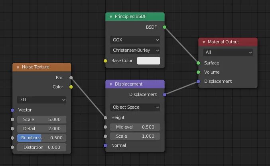The height and width of the screenshot is (166, 270).
Task: Click the Normal input socket
Action: (105, 146)
